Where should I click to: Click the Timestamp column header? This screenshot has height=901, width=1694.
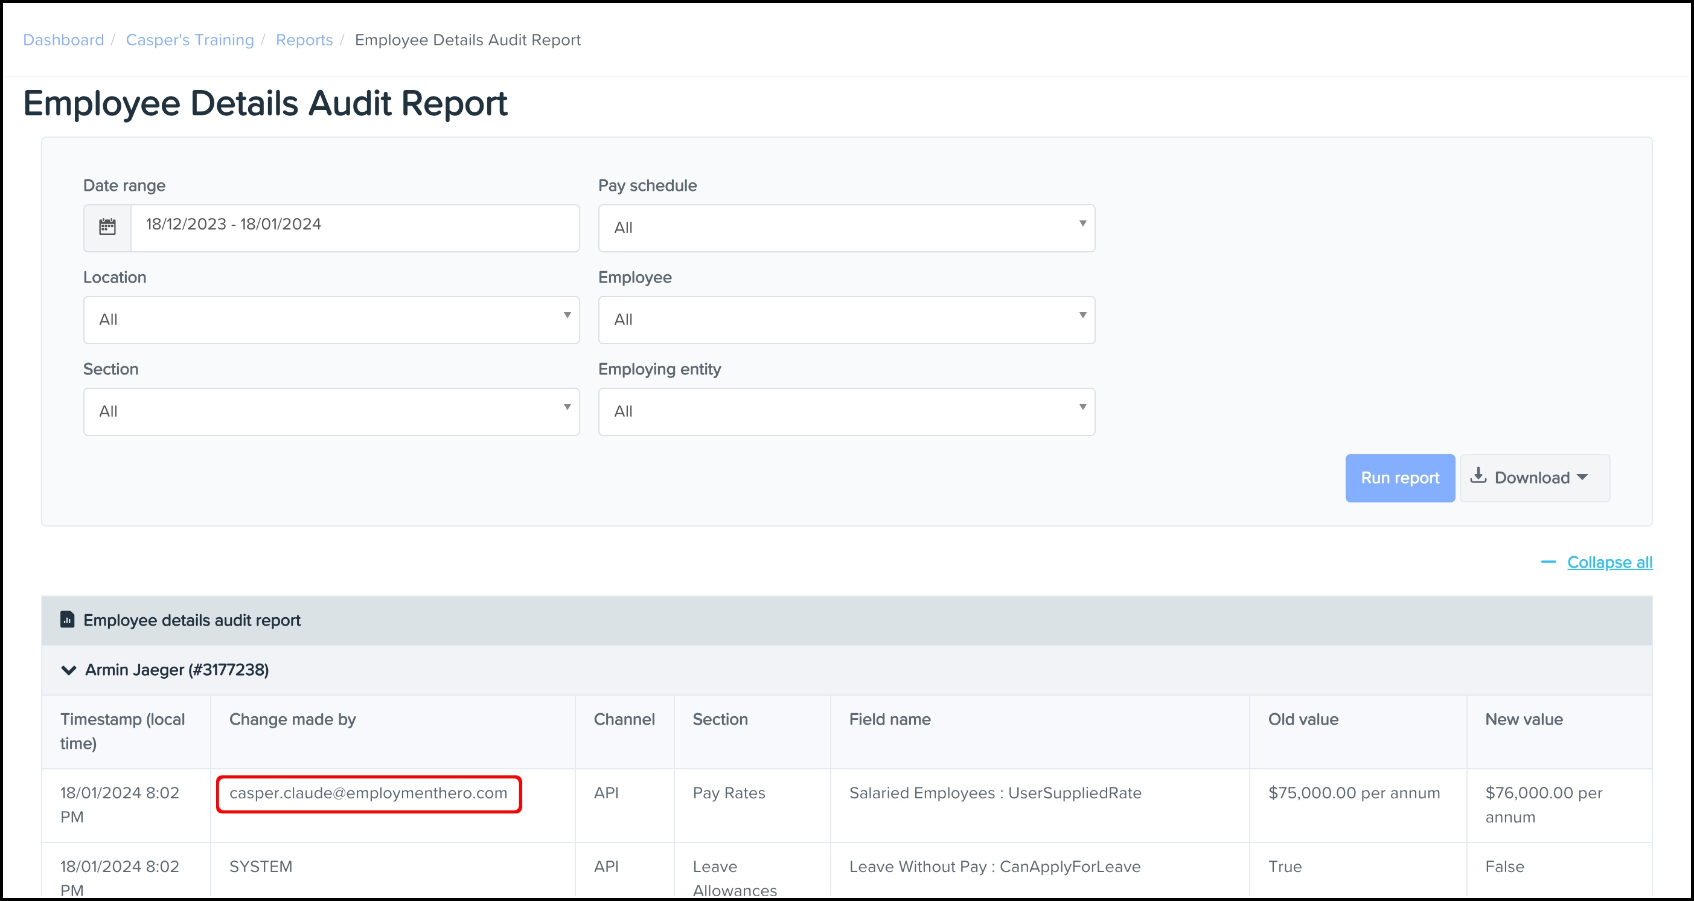(x=123, y=731)
